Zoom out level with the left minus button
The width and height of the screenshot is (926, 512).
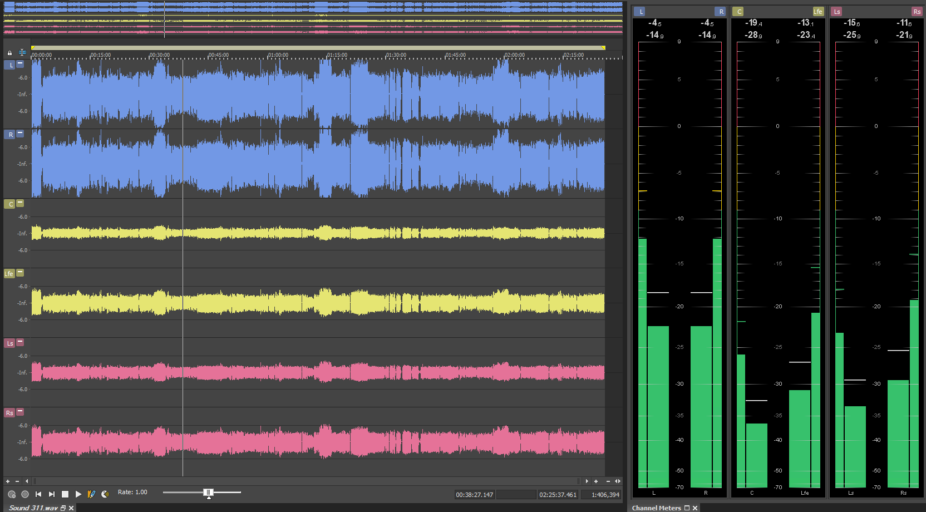17,481
